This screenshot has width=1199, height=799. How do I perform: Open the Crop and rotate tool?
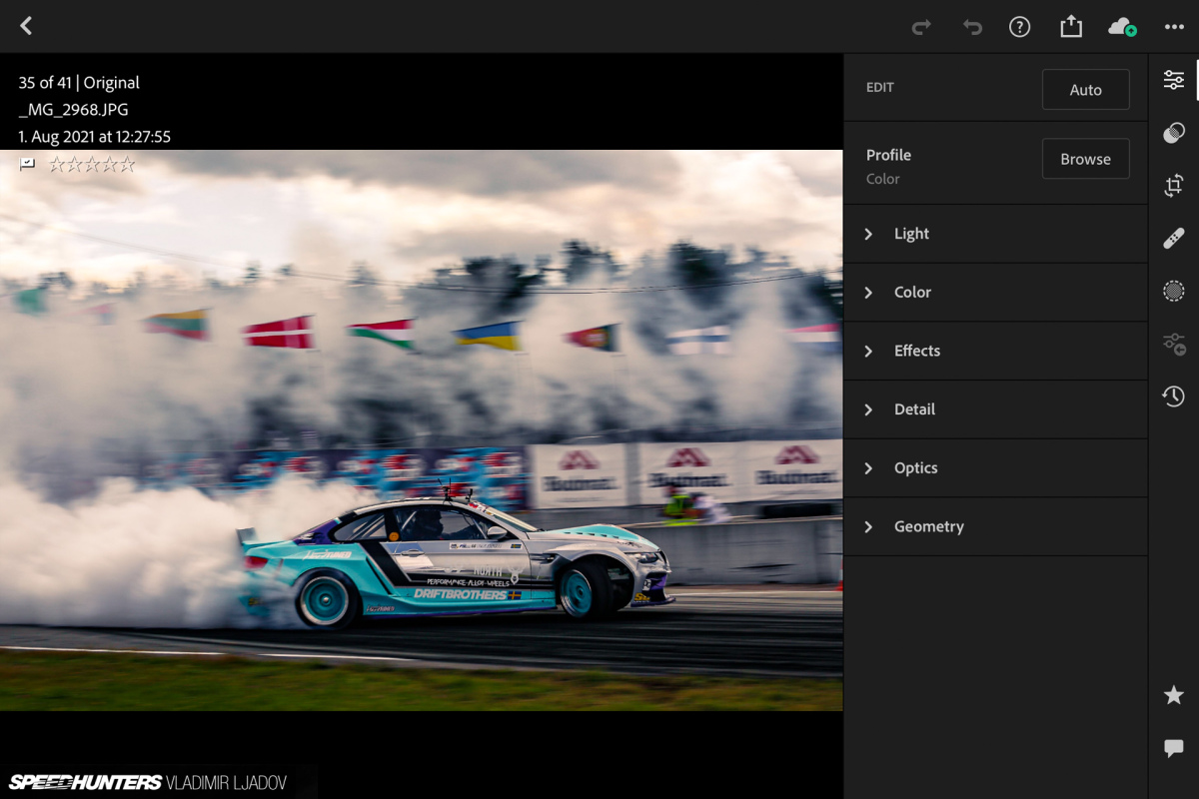tap(1174, 185)
